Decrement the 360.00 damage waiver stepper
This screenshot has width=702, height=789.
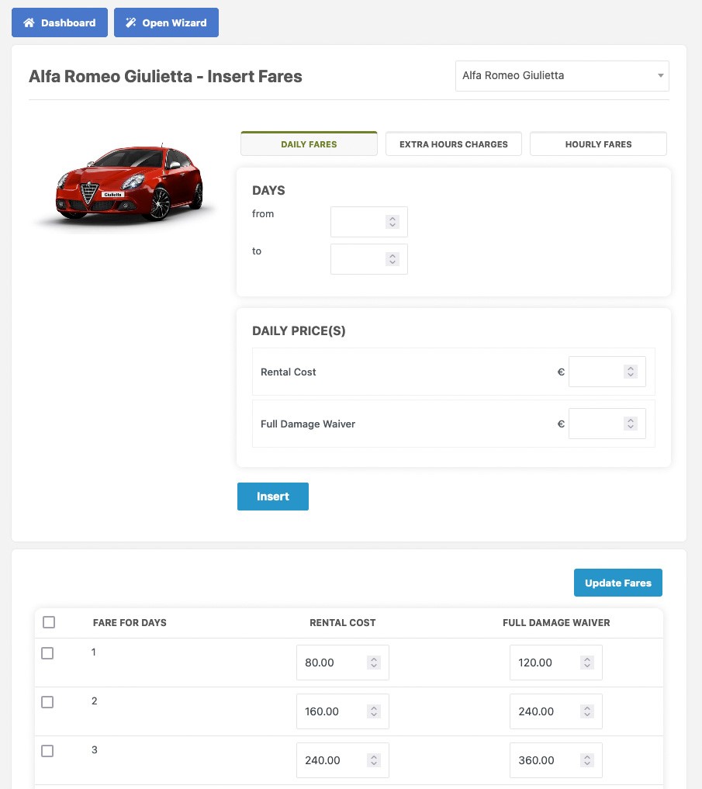click(x=588, y=764)
